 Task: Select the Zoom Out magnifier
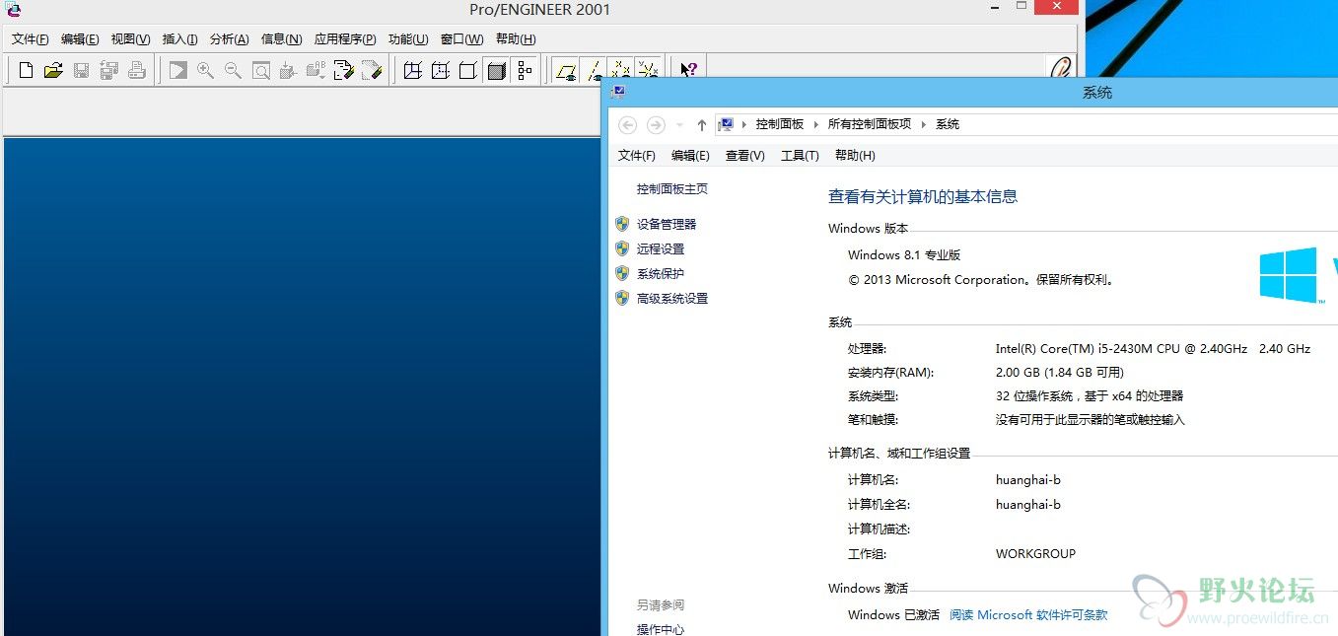(x=233, y=70)
